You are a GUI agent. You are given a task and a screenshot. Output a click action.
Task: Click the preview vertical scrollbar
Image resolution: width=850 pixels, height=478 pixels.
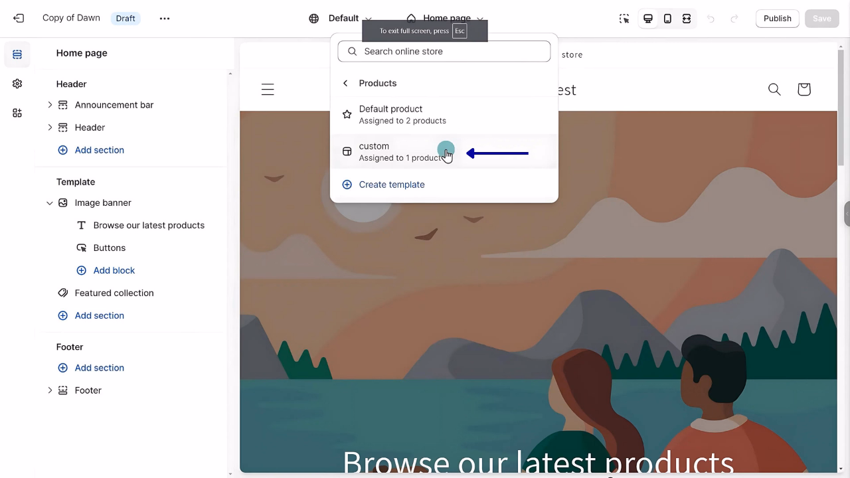[x=840, y=106]
